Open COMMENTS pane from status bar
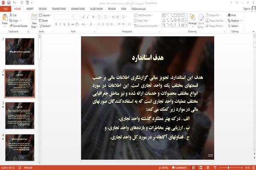 point(179,168)
